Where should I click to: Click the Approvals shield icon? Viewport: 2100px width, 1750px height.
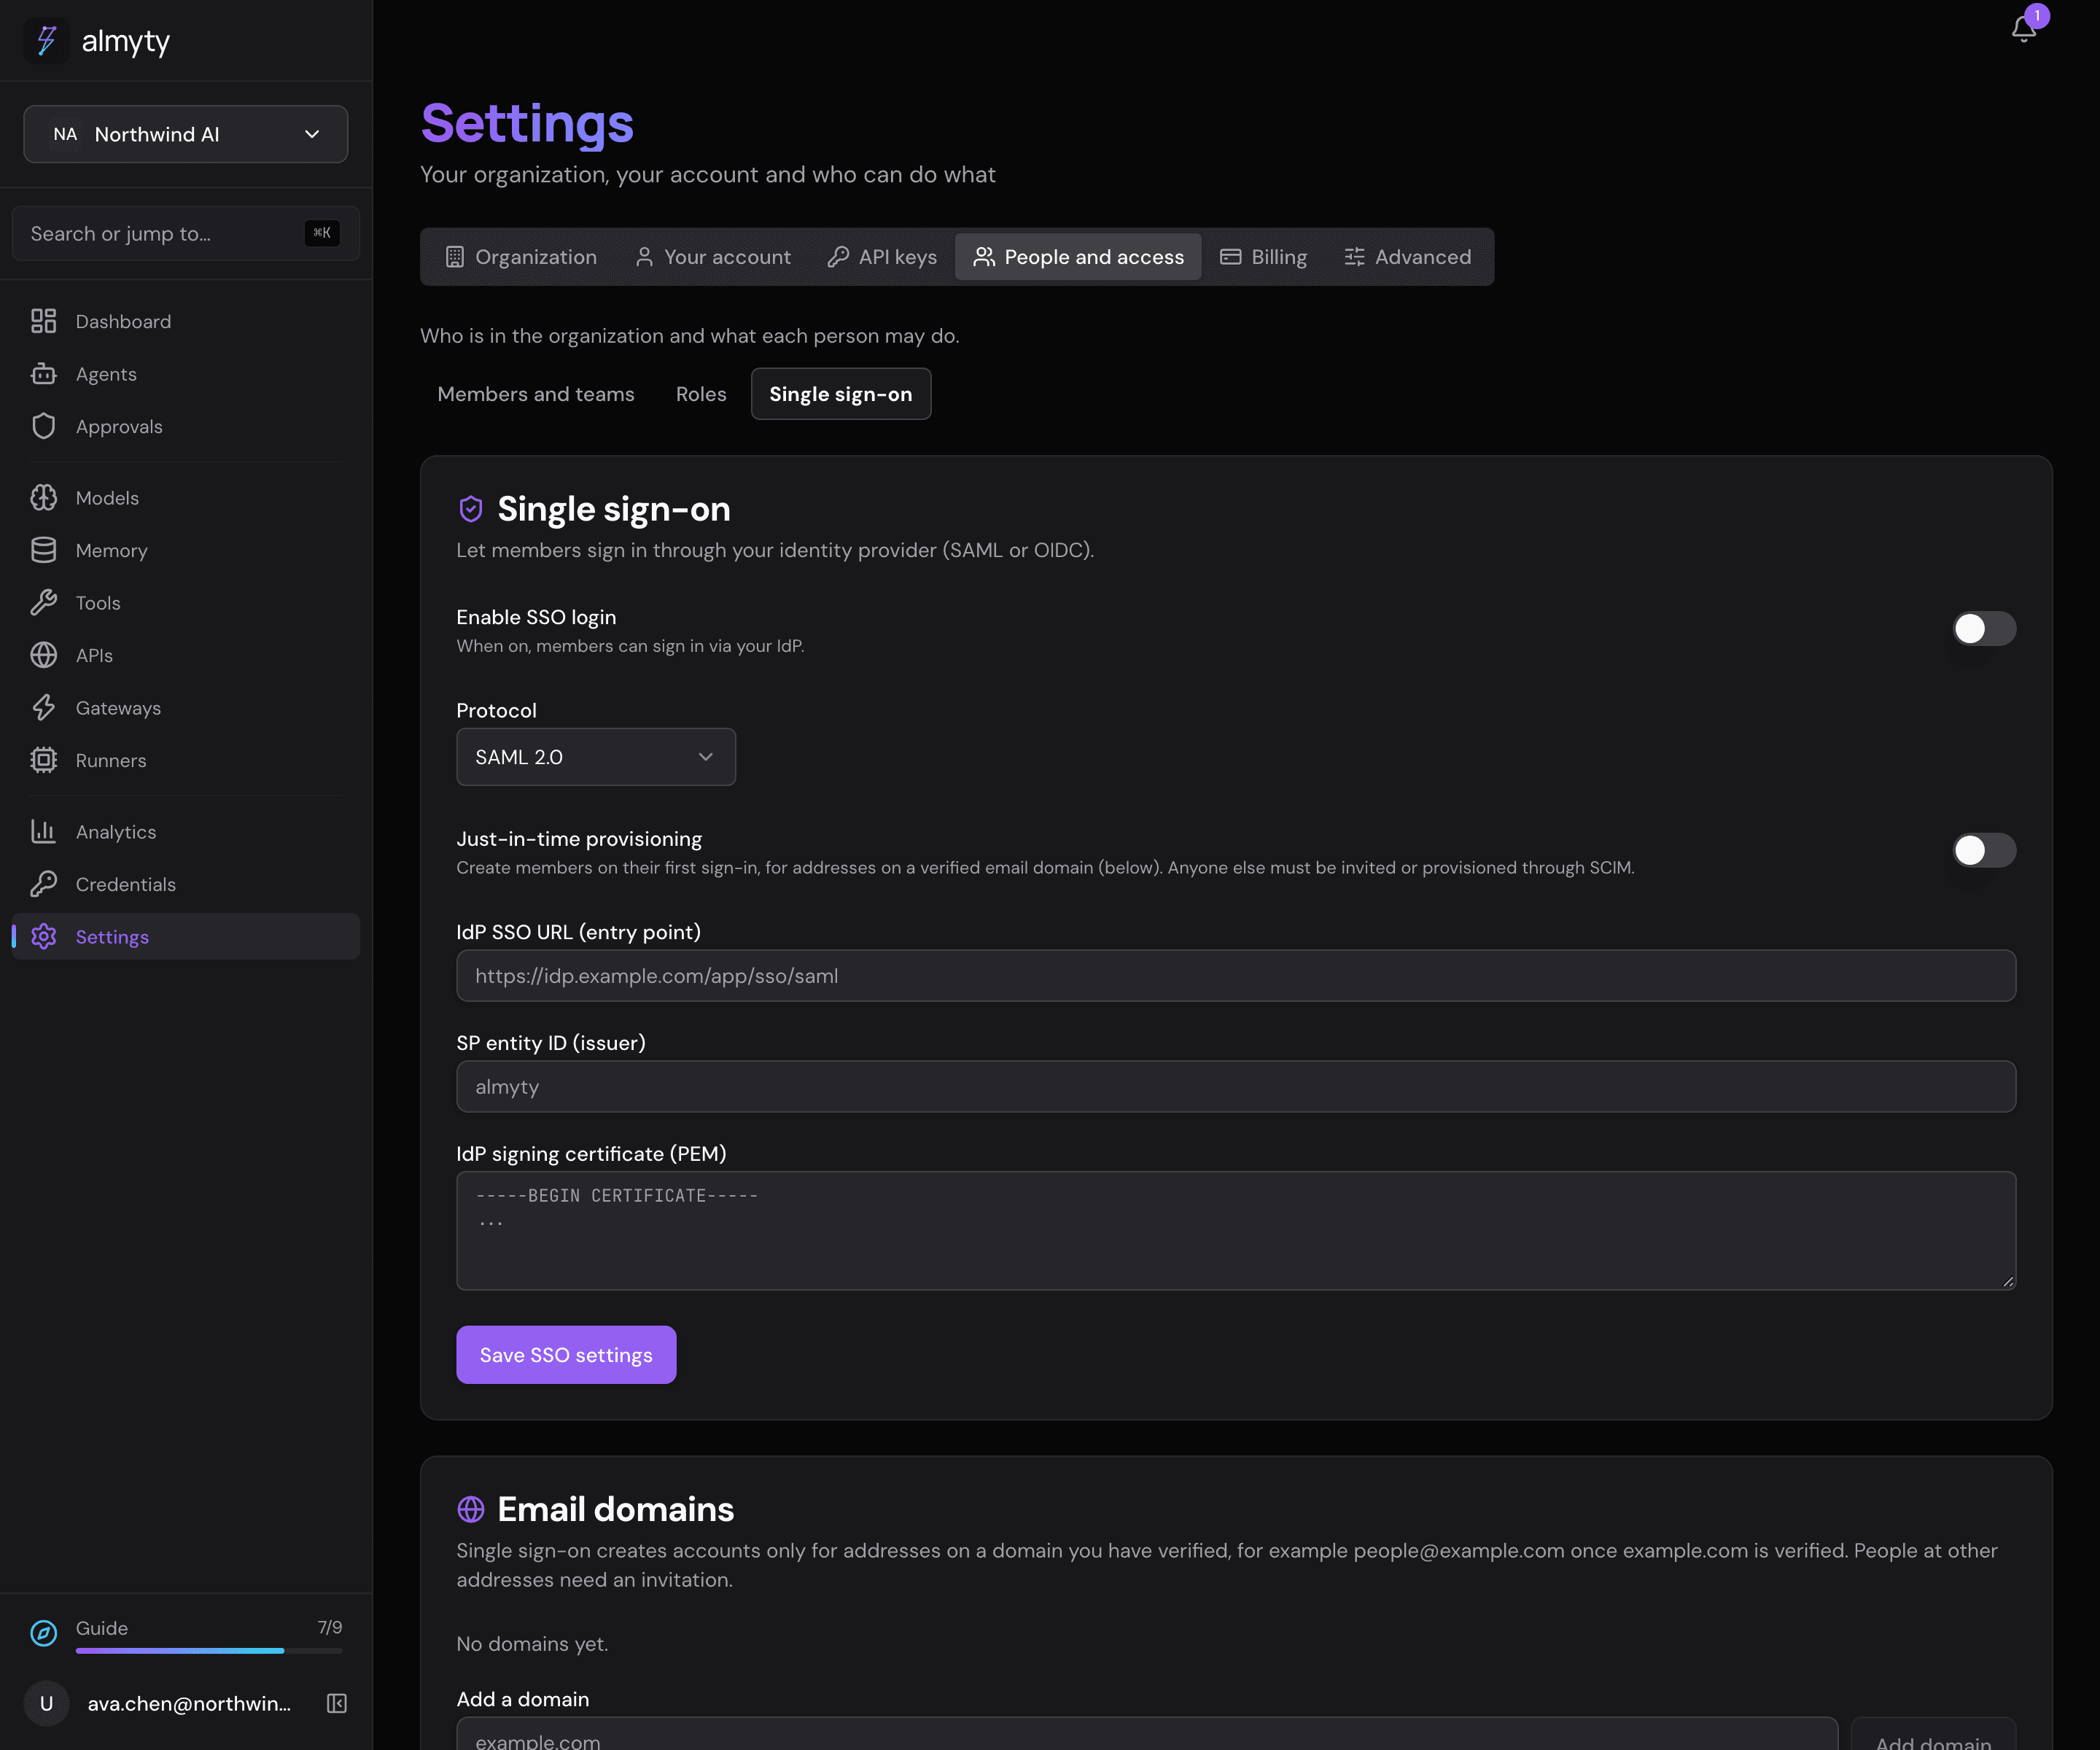pos(43,426)
